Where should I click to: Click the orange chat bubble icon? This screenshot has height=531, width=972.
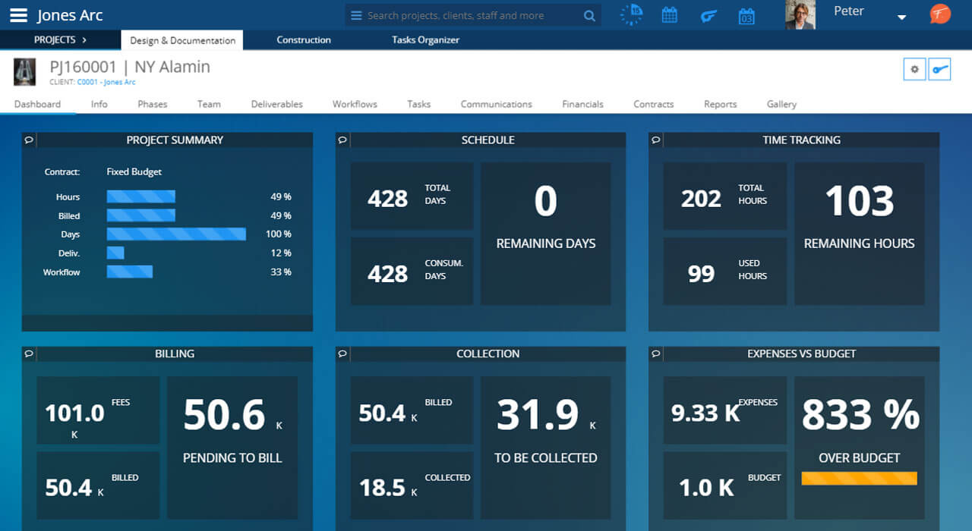click(x=940, y=14)
